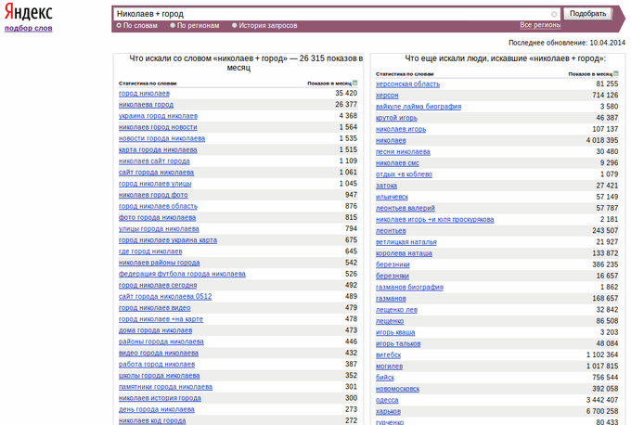The image size is (631, 425).
Task: Open 'город николаев украина карта' link
Action: click(168, 239)
